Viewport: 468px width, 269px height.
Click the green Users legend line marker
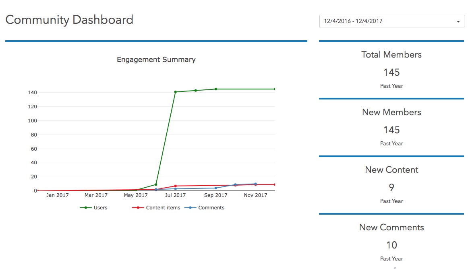(86, 207)
